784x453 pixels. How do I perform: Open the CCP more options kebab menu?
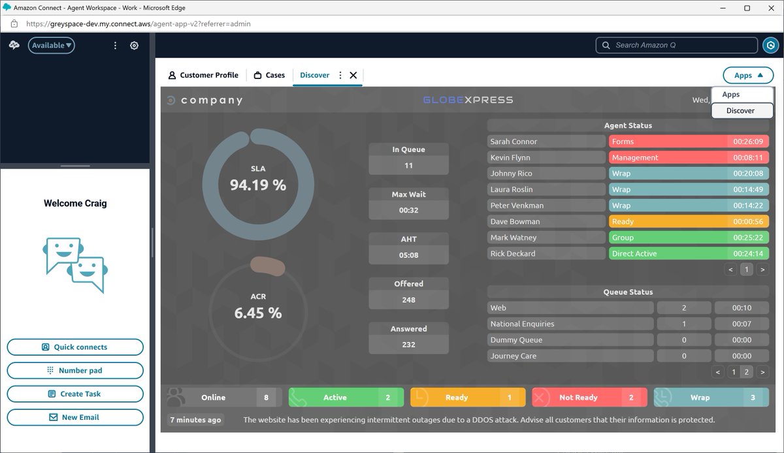pyautogui.click(x=115, y=46)
